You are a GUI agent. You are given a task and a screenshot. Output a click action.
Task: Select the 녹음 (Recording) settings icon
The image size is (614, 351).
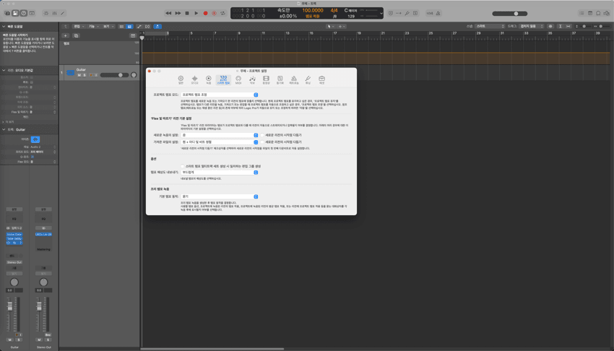click(x=209, y=79)
